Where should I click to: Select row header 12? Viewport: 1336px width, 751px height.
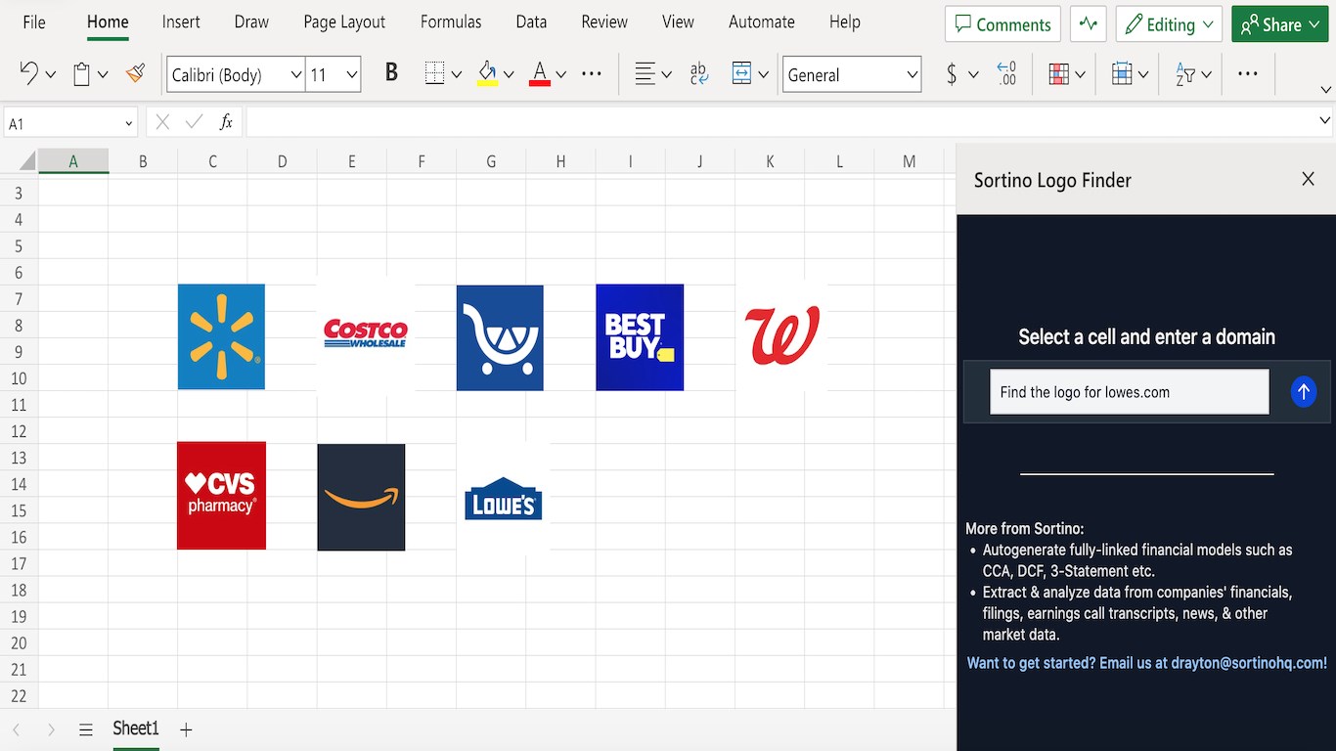19,431
